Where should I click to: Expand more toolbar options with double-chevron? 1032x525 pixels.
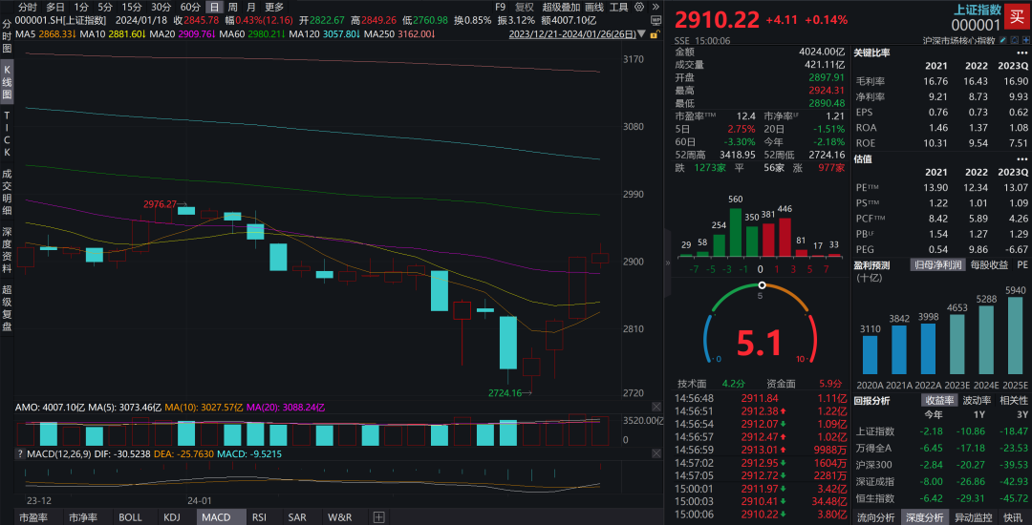click(x=656, y=7)
